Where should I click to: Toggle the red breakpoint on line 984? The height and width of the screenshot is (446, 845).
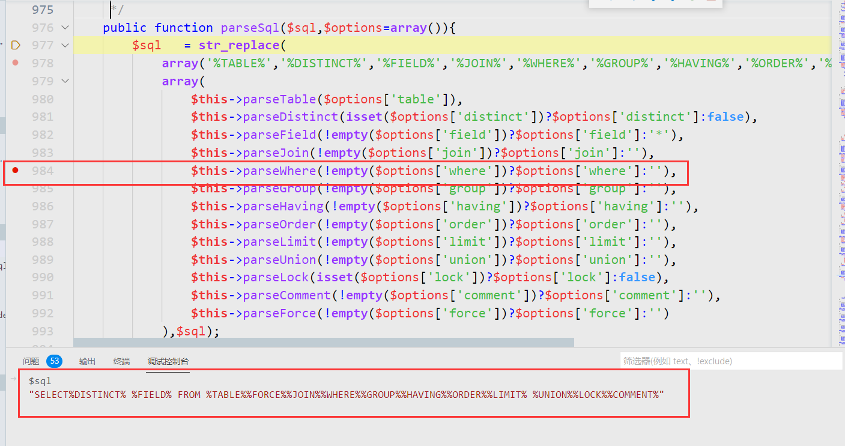tap(16, 171)
